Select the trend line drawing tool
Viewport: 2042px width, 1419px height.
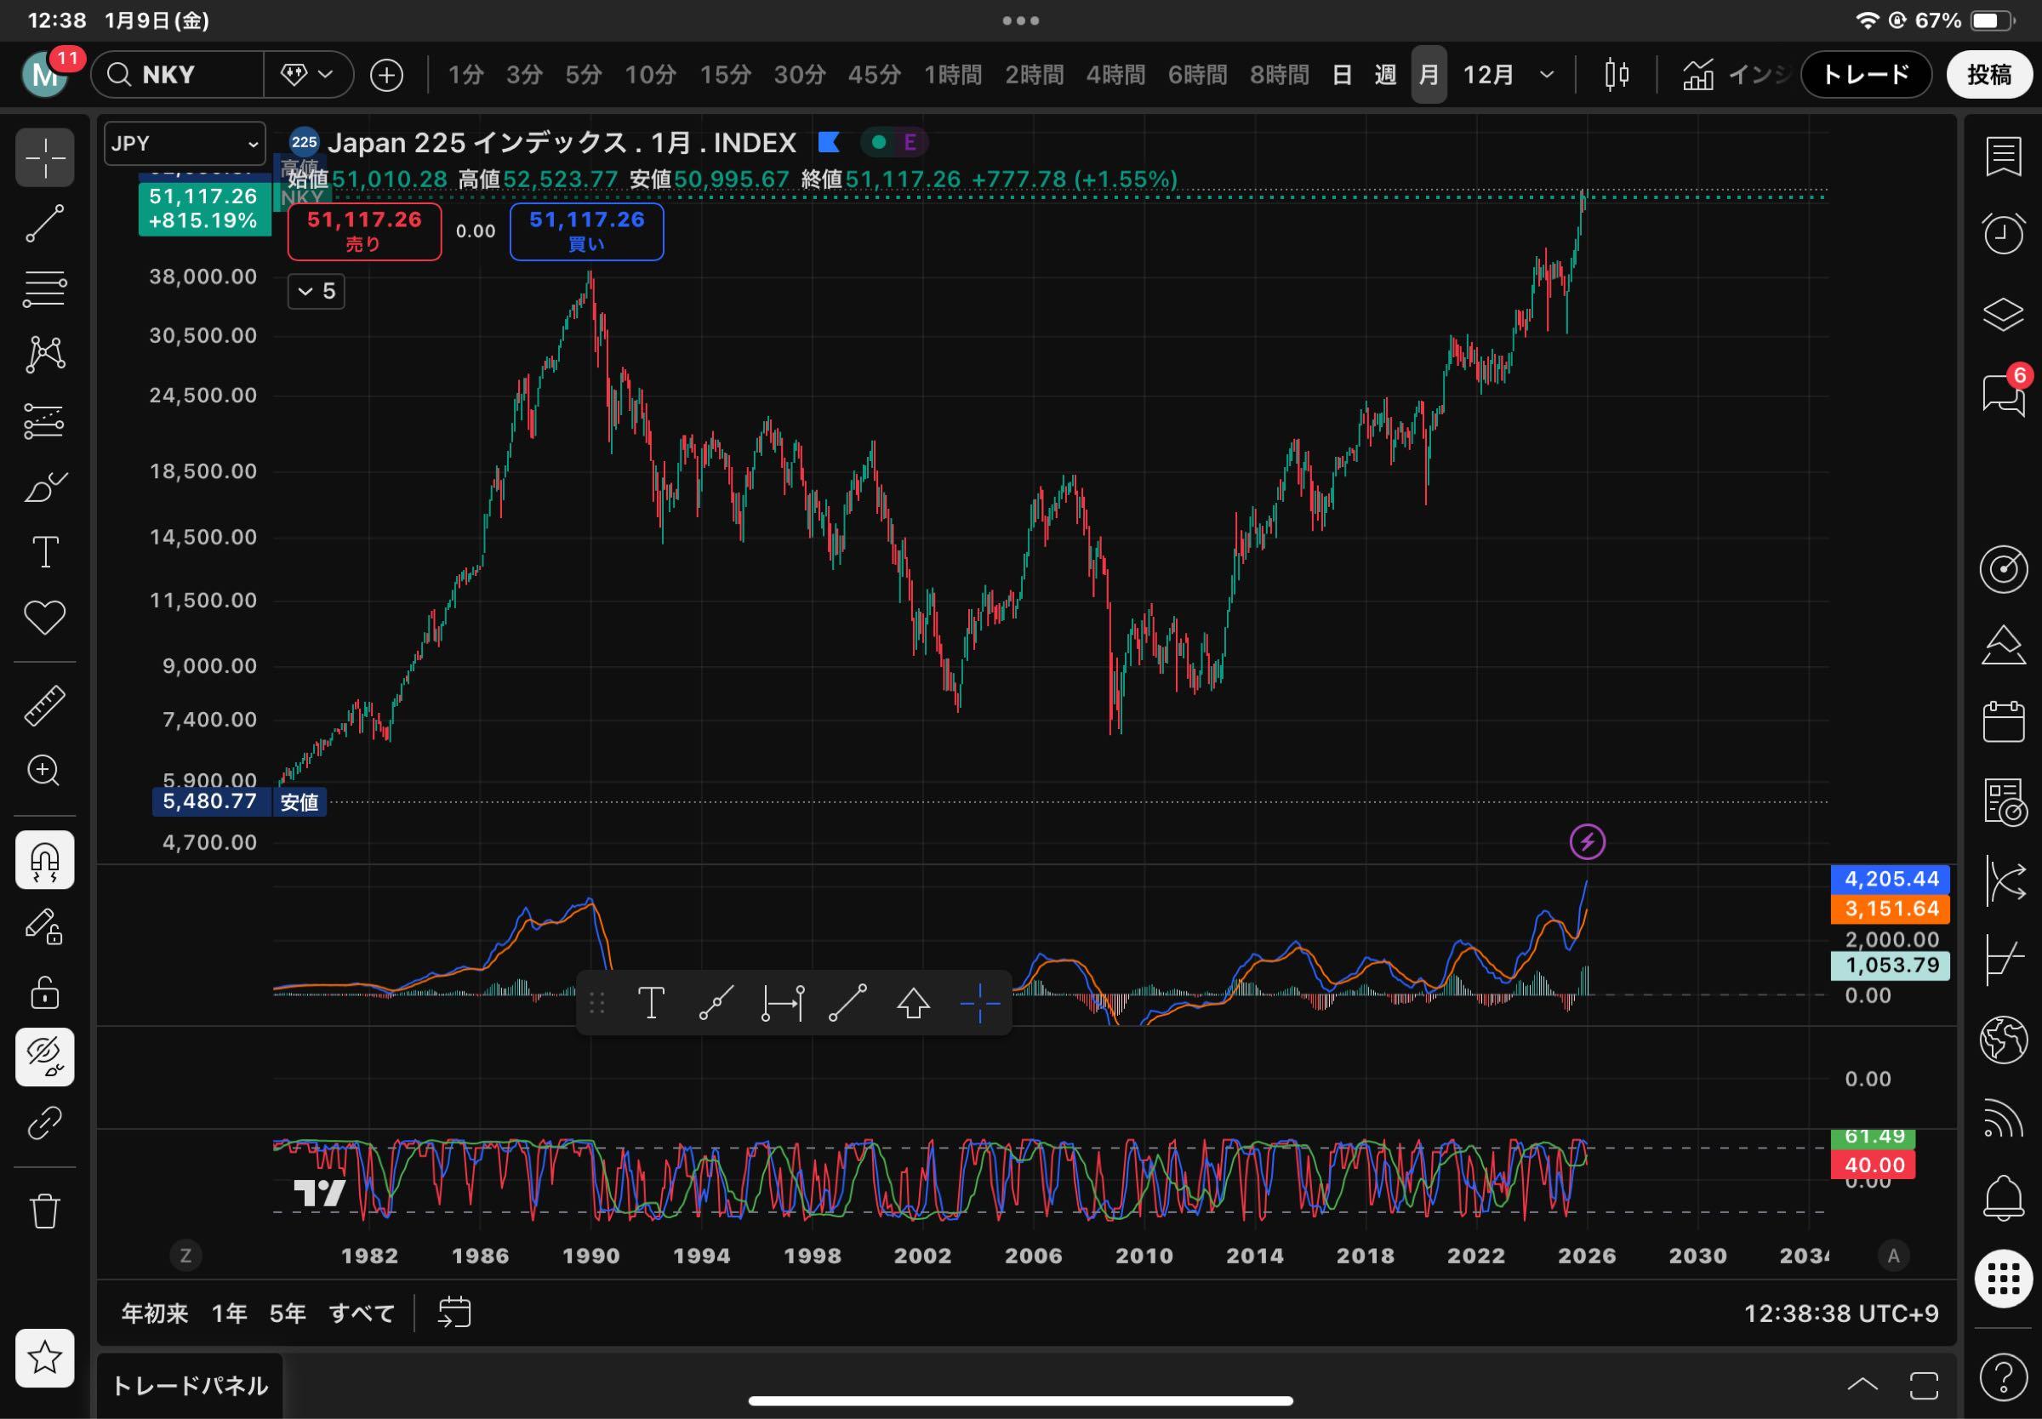click(44, 223)
